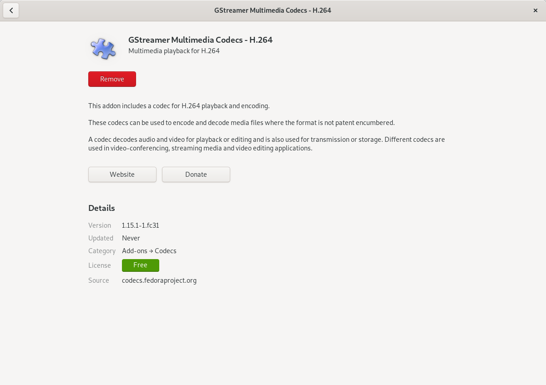Click the Updated label
The image size is (546, 385).
pyautogui.click(x=101, y=238)
